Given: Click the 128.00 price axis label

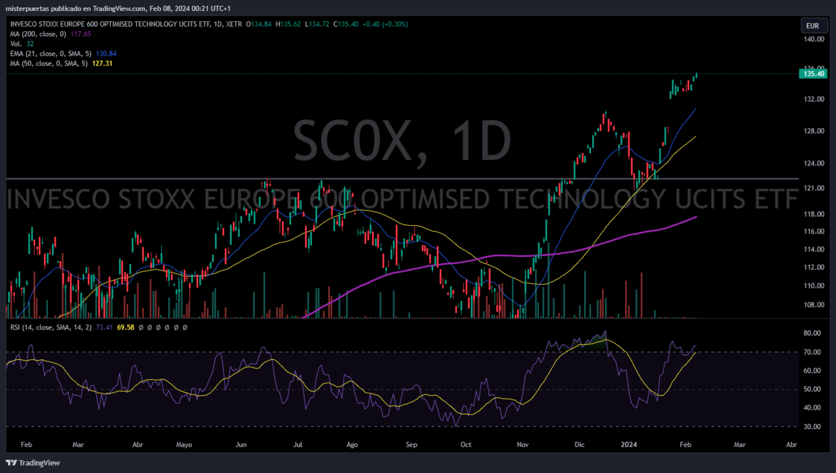Looking at the screenshot, I should 814,131.
